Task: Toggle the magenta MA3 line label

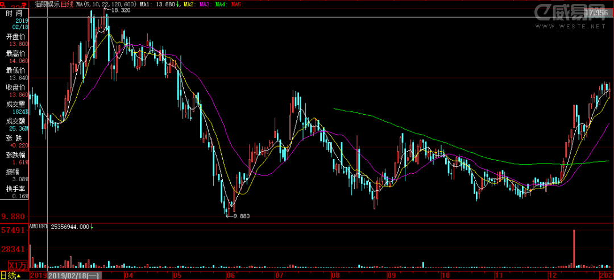Action: pos(205,5)
